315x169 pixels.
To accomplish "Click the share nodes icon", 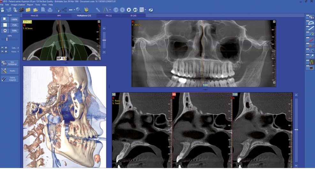I will pyautogui.click(x=64, y=10).
